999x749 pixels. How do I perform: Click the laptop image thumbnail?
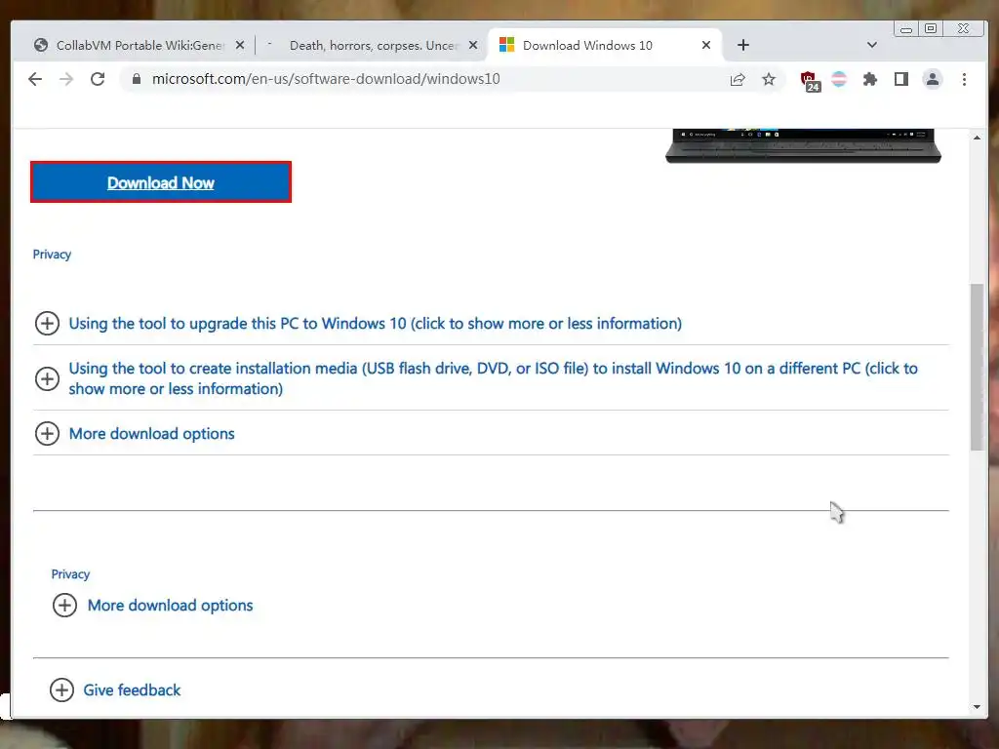click(804, 146)
